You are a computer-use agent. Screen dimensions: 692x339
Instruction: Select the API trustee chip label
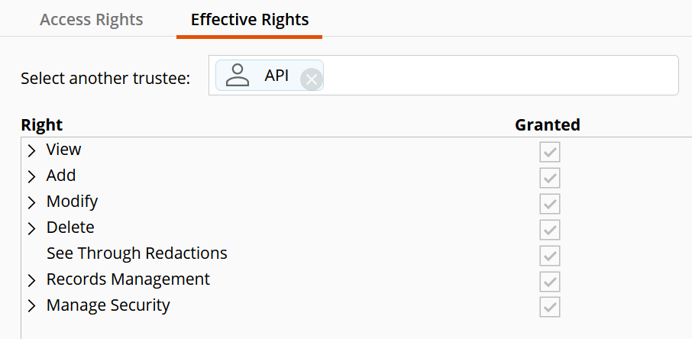tap(276, 76)
